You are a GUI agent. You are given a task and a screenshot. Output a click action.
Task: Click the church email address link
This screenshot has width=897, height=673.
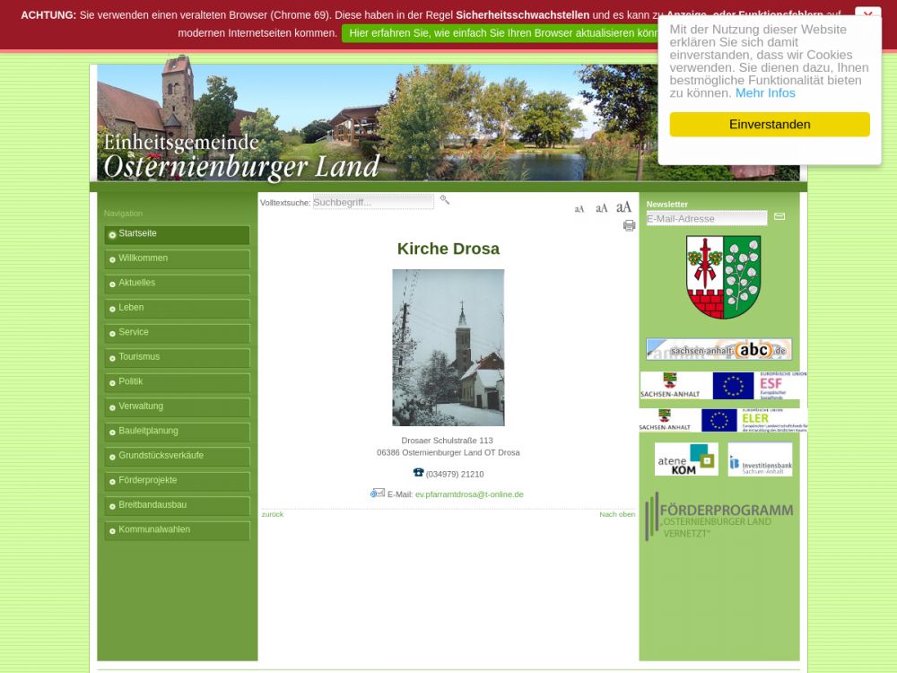pyautogui.click(x=469, y=494)
